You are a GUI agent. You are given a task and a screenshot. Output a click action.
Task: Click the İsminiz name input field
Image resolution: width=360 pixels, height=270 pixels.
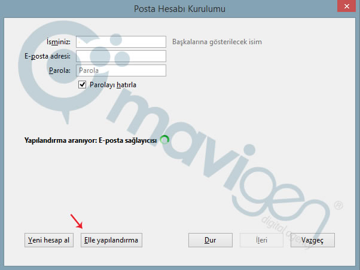click(121, 42)
